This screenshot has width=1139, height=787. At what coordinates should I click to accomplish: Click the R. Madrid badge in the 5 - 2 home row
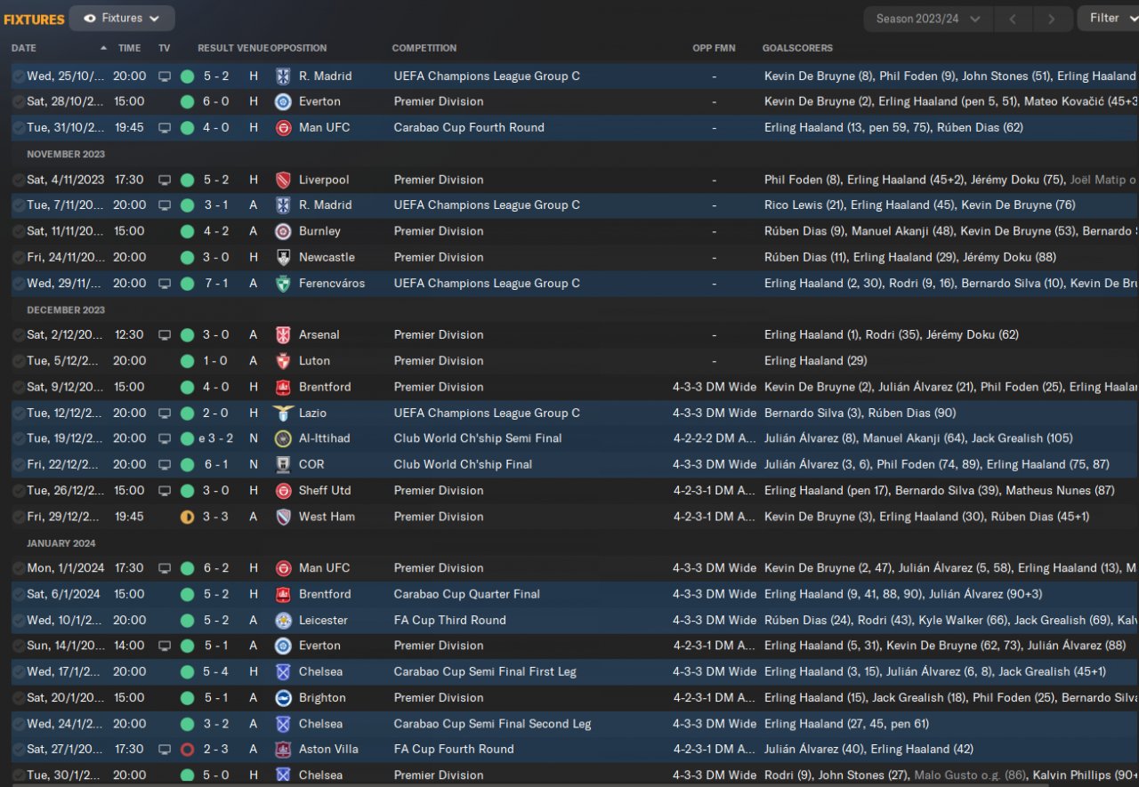click(283, 76)
